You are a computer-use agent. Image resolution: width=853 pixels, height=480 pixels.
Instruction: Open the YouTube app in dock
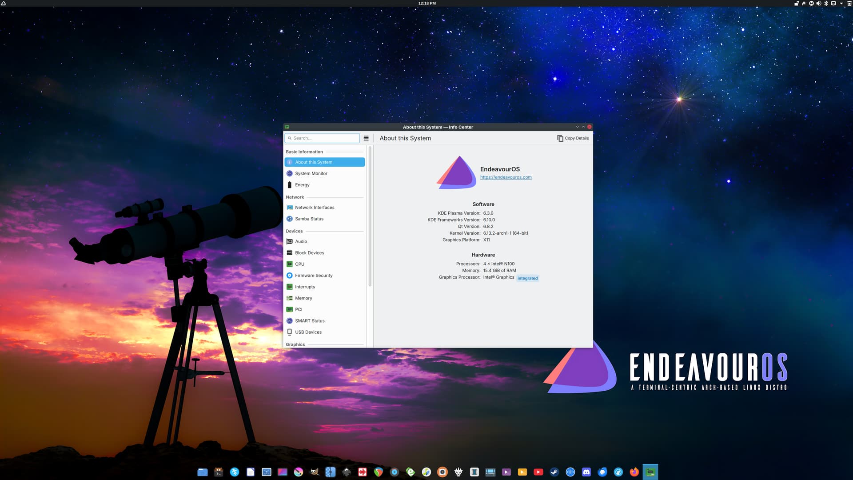(x=538, y=472)
